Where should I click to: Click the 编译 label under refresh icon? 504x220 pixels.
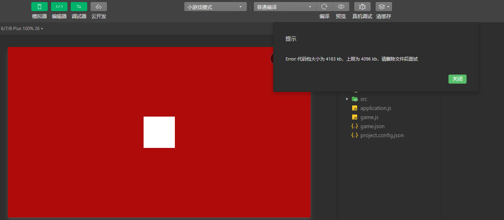[x=324, y=16]
